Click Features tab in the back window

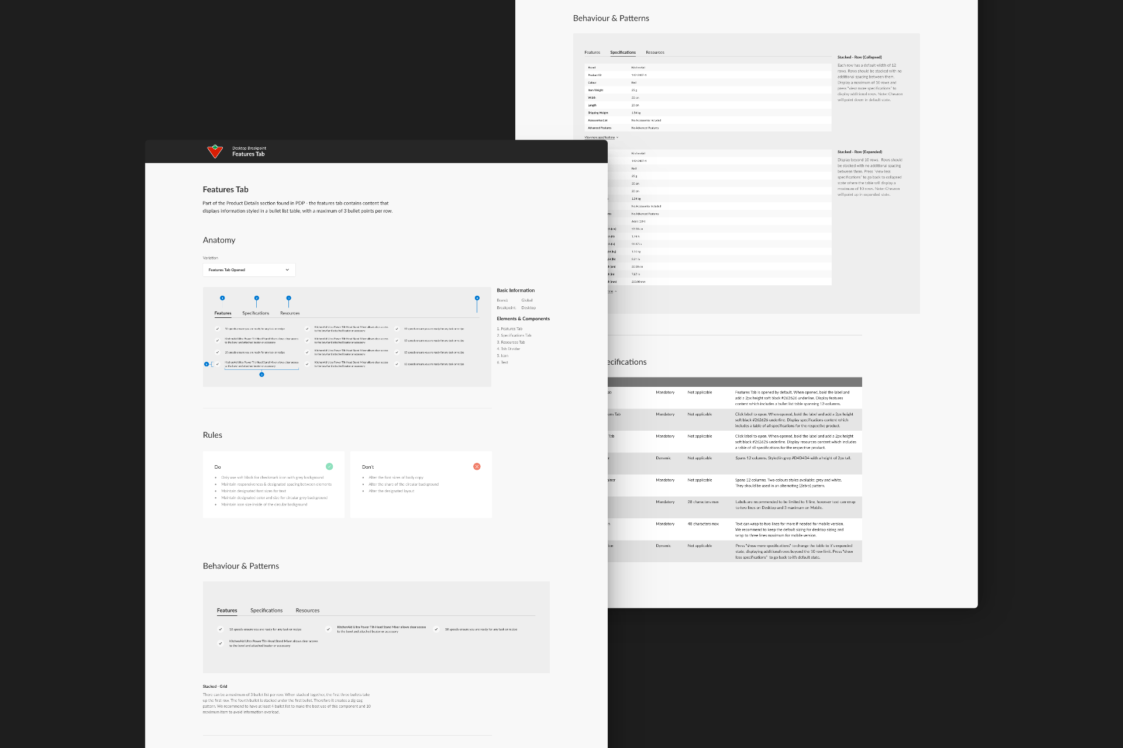click(592, 53)
